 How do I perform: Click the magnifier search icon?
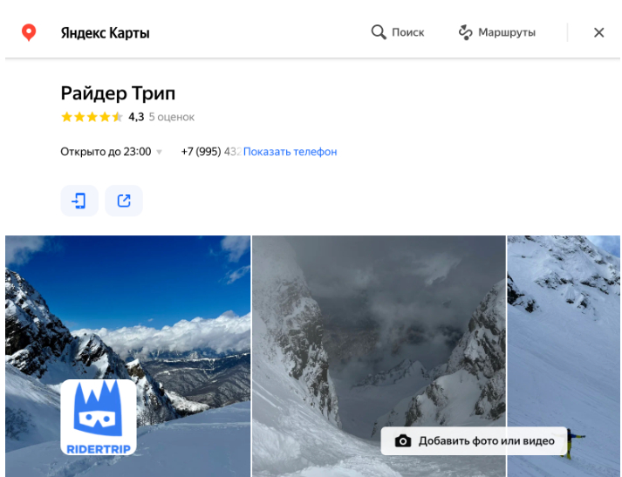point(379,32)
